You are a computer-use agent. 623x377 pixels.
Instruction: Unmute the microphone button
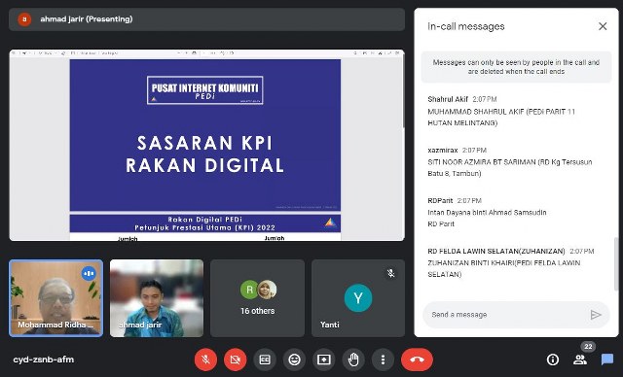coord(205,360)
